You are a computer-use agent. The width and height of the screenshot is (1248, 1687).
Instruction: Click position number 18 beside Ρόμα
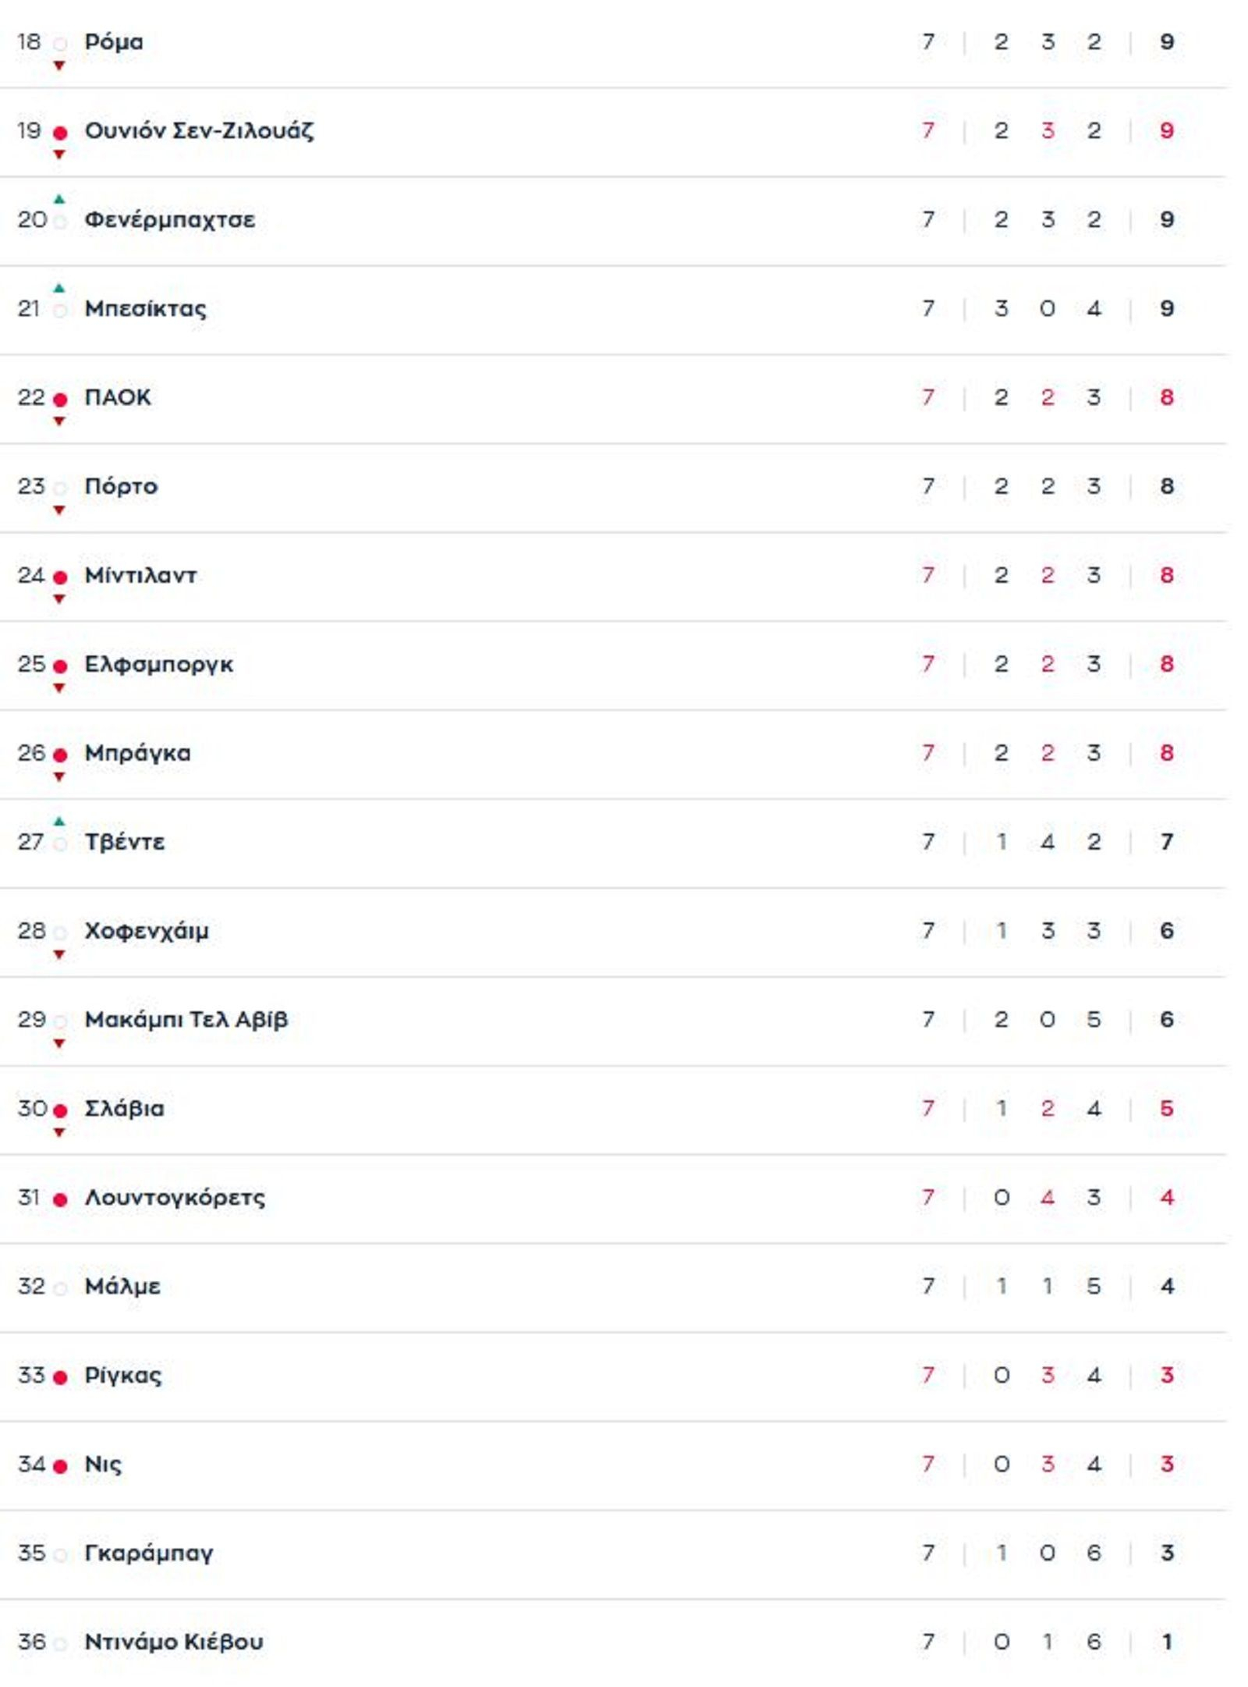click(x=29, y=41)
